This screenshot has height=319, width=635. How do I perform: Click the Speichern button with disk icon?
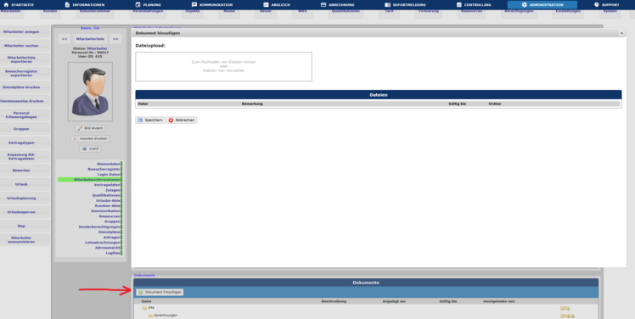(x=150, y=120)
